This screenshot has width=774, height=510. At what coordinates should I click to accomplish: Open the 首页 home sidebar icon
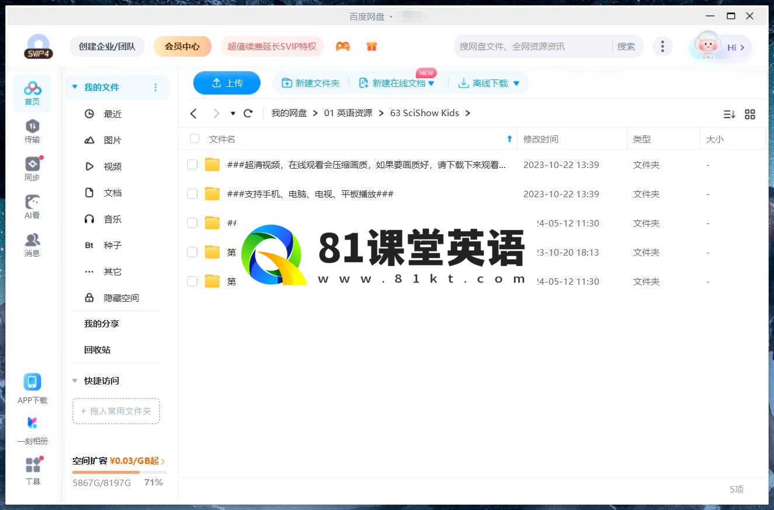coord(32,93)
